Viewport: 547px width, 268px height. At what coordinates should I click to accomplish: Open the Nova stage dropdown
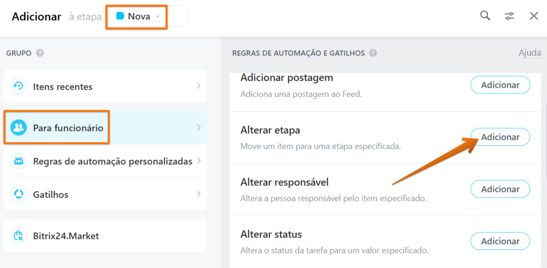tap(138, 16)
